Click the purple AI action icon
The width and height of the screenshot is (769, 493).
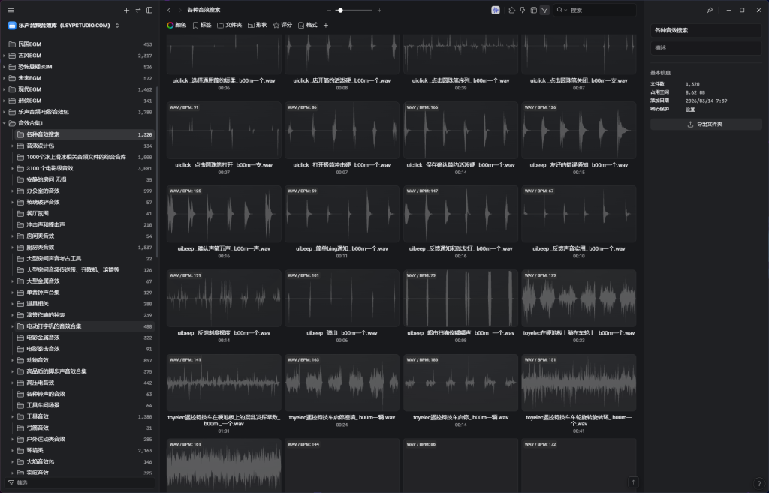(496, 10)
